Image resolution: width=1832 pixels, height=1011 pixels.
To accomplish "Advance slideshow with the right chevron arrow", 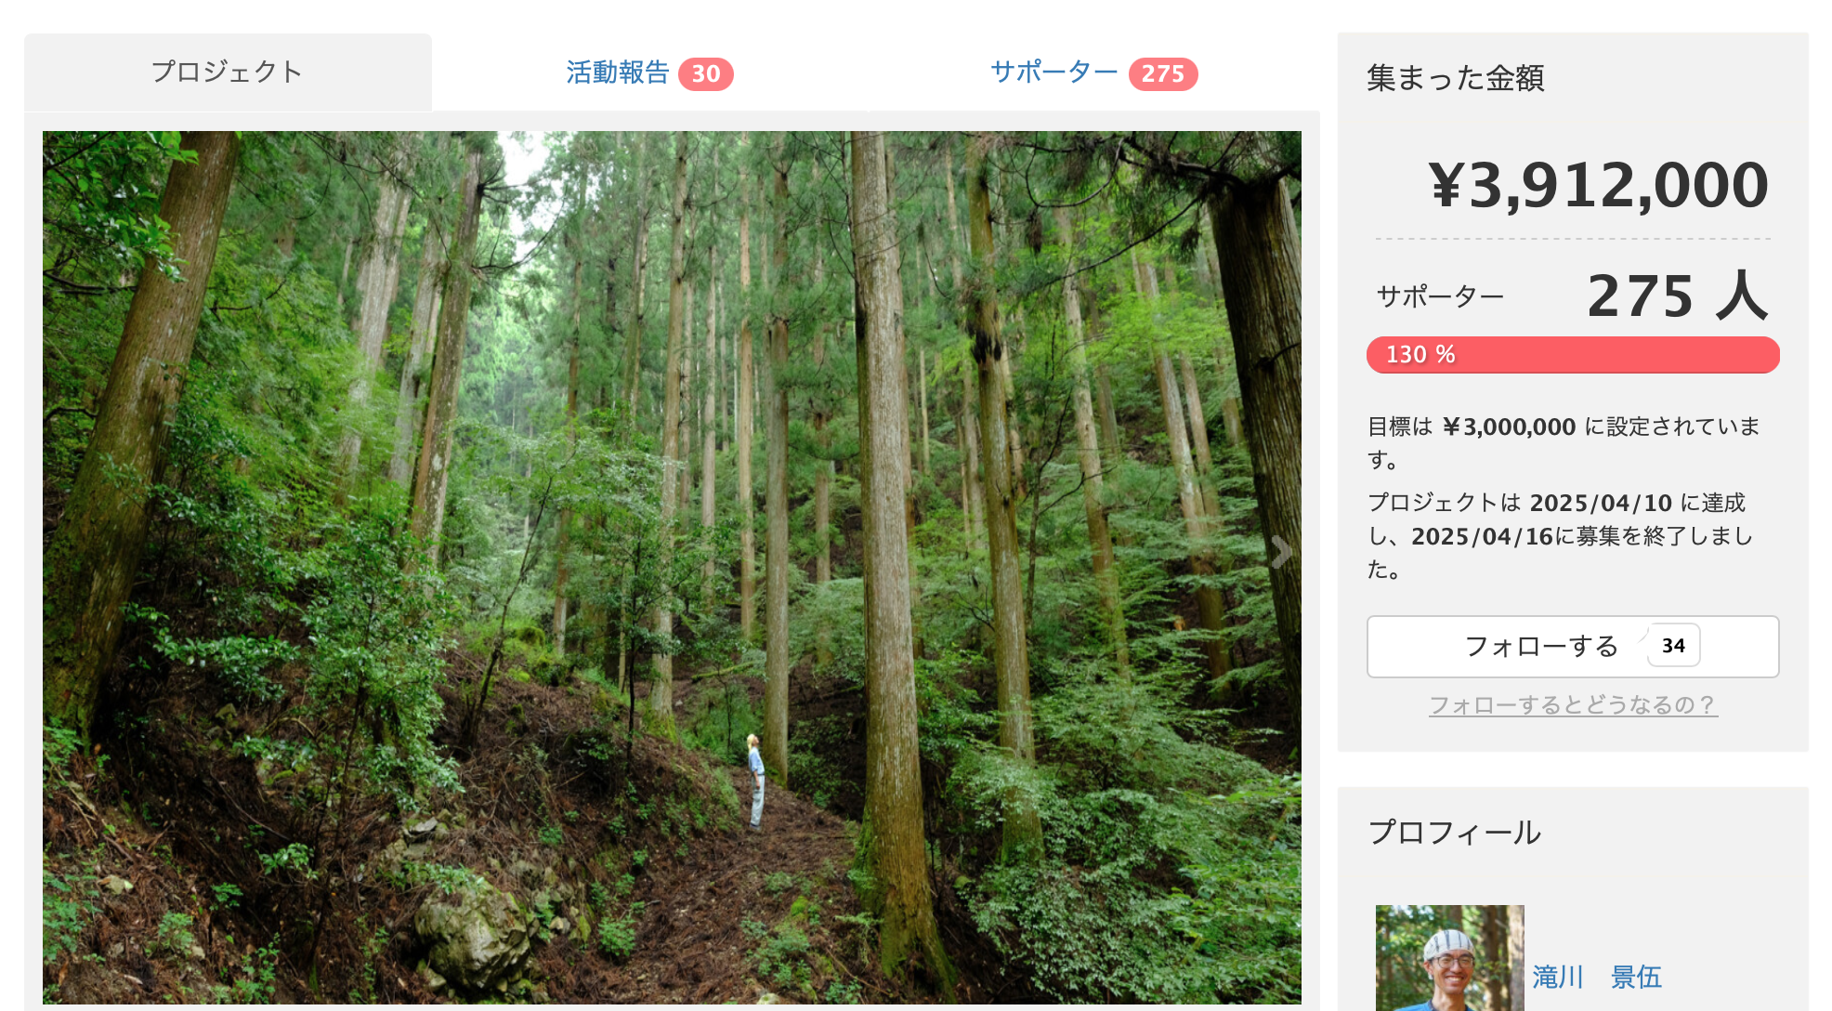I will pos(1281,552).
